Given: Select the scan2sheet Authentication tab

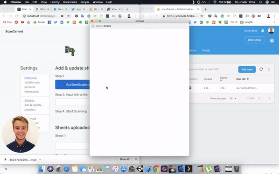Looking at the screenshot, I should pos(177,9).
